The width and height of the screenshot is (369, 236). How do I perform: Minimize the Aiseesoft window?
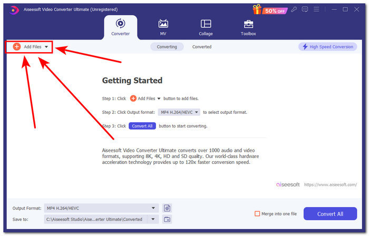(334, 9)
